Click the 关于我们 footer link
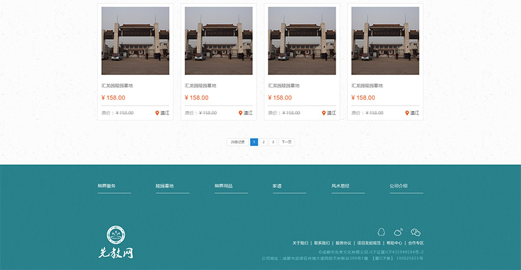The image size is (521, 270). (x=300, y=243)
